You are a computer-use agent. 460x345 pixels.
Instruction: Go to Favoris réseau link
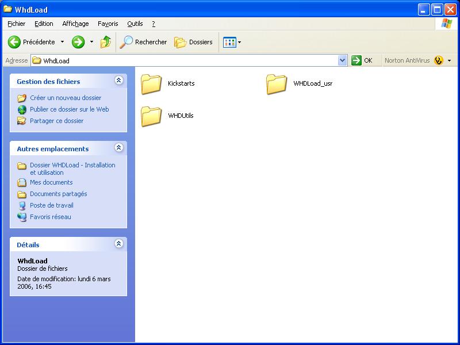(51, 217)
